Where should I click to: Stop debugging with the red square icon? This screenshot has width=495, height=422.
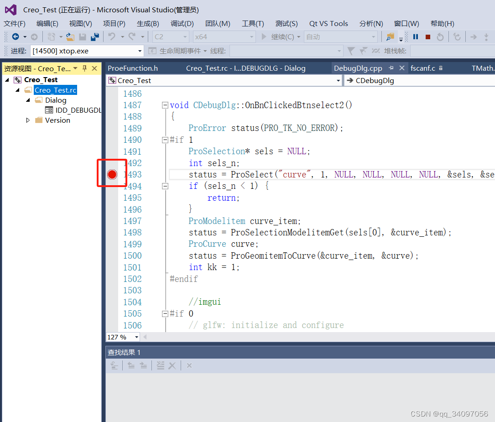click(x=428, y=37)
